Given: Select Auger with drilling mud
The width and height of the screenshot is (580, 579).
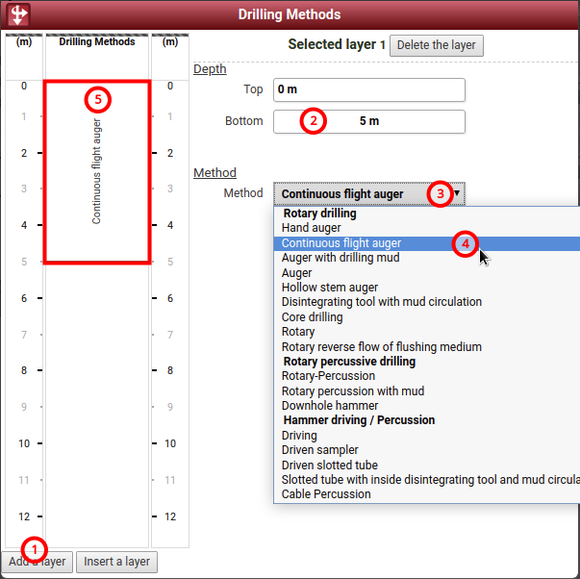Looking at the screenshot, I should coord(340,258).
